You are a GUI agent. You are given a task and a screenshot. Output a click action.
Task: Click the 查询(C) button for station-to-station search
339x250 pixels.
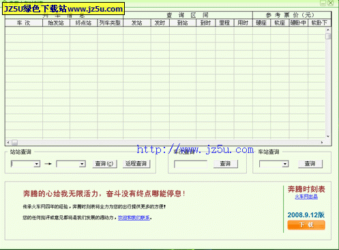tap(104, 164)
